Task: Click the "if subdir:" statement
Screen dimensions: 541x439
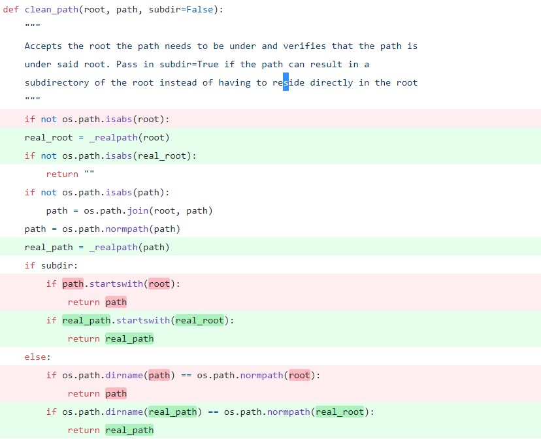Action: pyautogui.click(x=51, y=266)
